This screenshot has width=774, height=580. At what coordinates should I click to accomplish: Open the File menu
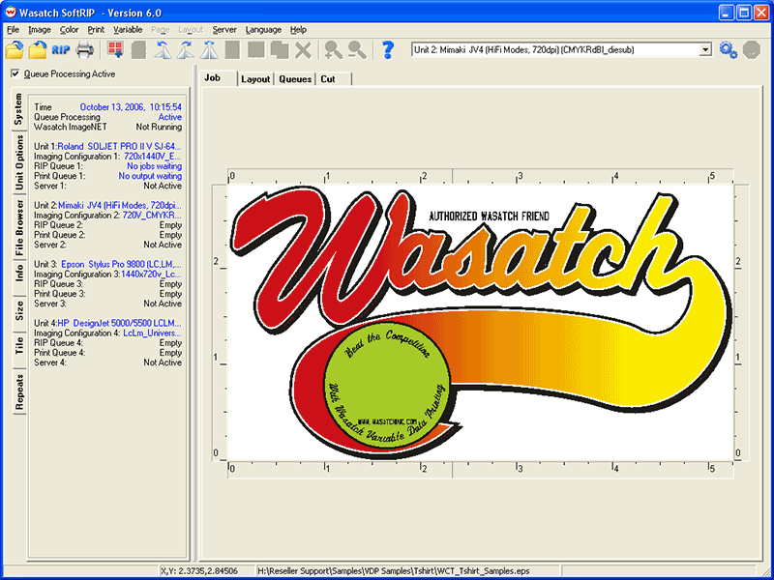14,30
